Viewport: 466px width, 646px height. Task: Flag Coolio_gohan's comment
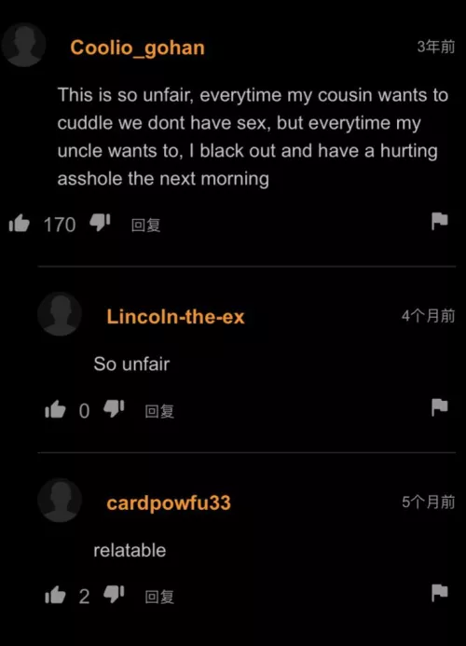pos(440,221)
